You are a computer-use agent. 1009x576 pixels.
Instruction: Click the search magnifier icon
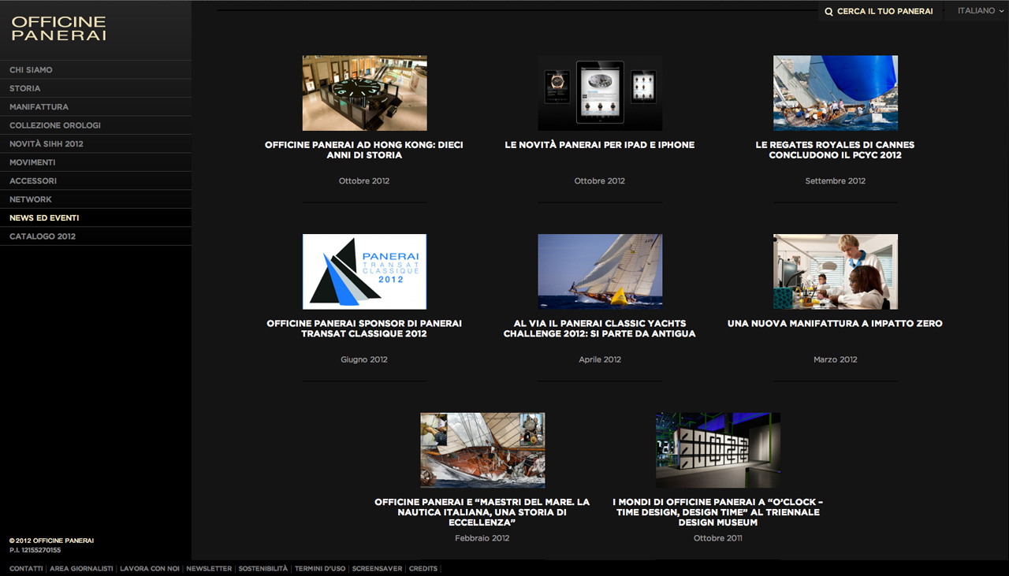pos(828,12)
